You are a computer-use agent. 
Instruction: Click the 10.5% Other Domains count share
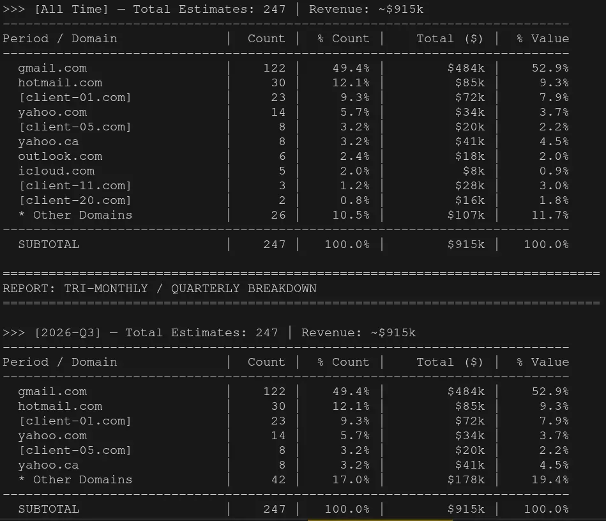tap(351, 215)
